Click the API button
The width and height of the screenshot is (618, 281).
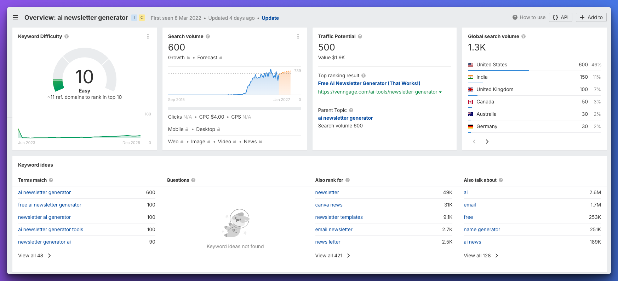(561, 17)
